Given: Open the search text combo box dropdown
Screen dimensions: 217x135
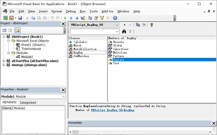Looking at the screenshot, I should (x=117, y=32).
